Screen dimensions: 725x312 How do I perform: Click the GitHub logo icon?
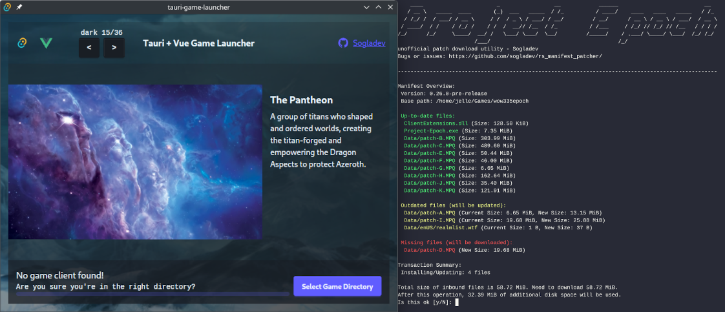click(343, 43)
